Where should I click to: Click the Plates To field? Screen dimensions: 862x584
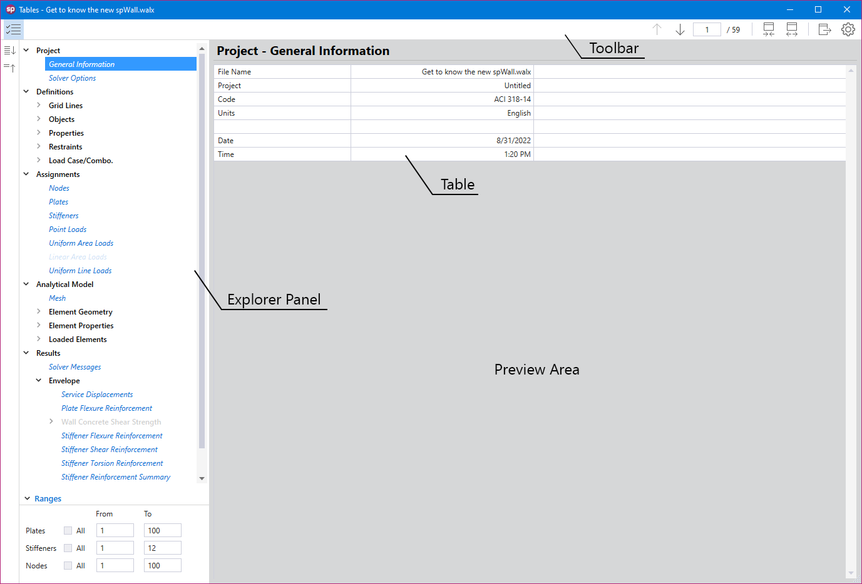point(163,530)
